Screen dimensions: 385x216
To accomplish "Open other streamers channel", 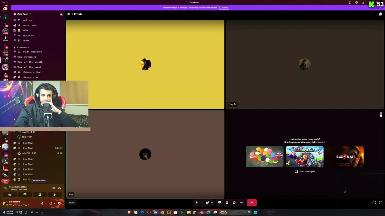I will (x=33, y=52).
